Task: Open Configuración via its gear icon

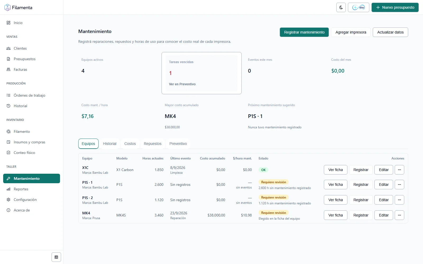Action: click(x=8, y=200)
